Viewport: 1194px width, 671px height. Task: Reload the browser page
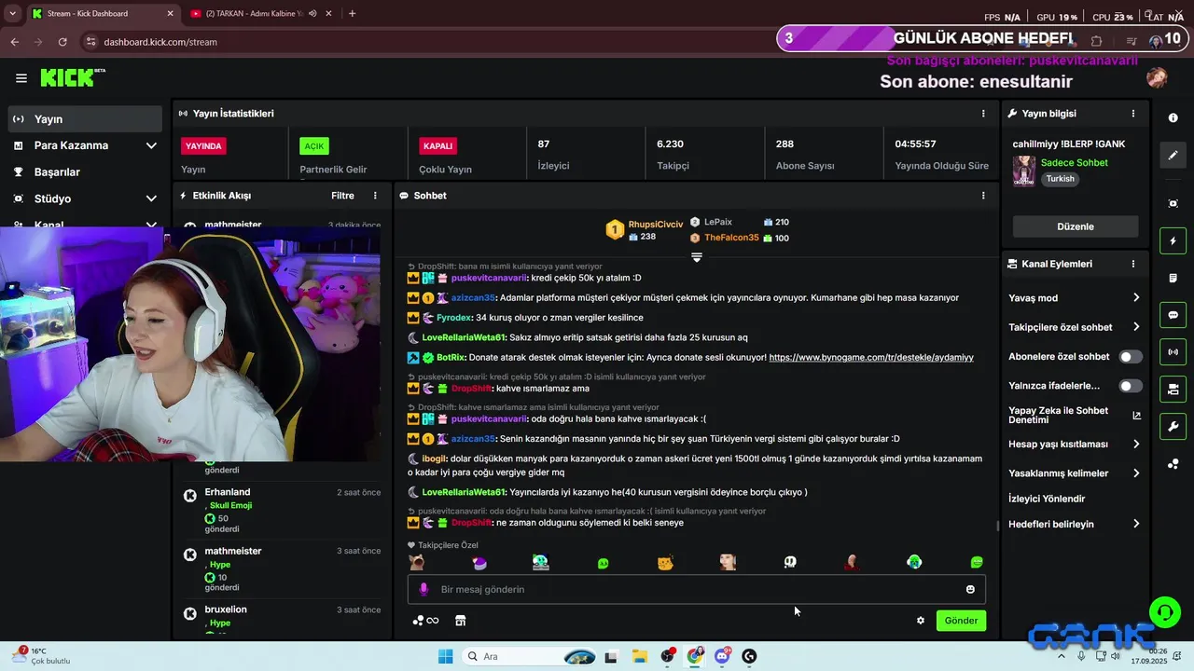(62, 42)
